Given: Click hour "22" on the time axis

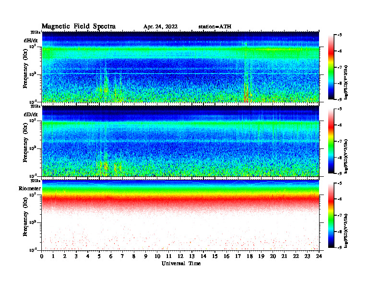Looking at the screenshot, I should coord(296,257).
